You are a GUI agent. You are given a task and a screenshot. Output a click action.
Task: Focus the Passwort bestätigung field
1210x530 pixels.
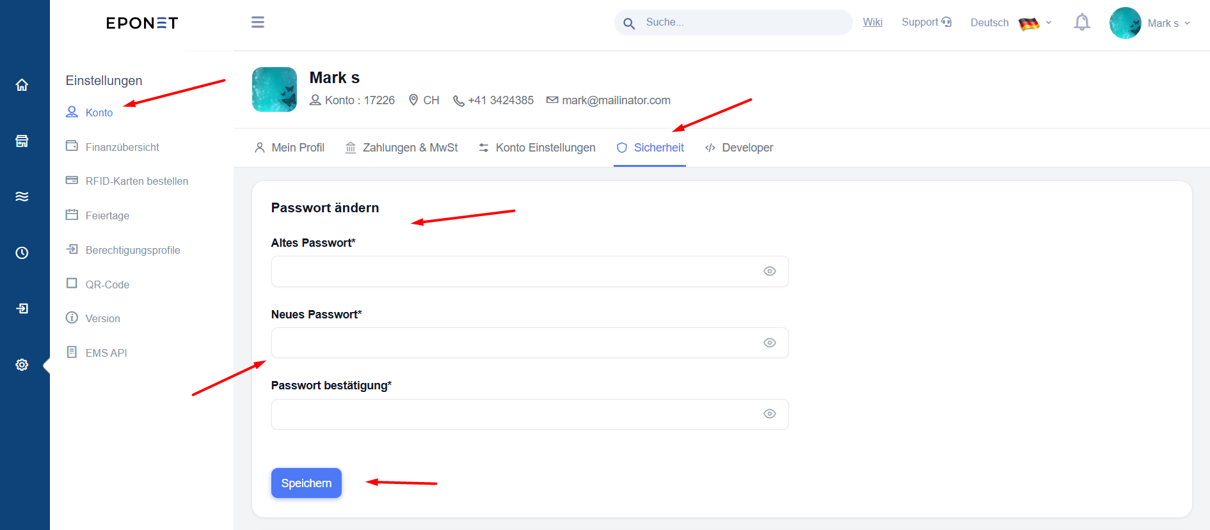[530, 414]
